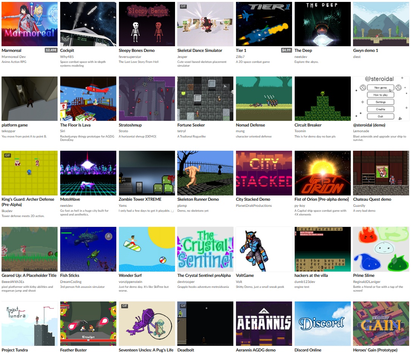Open The Deep cover image
Screen dimensions: 411x353
(x=323, y=24)
